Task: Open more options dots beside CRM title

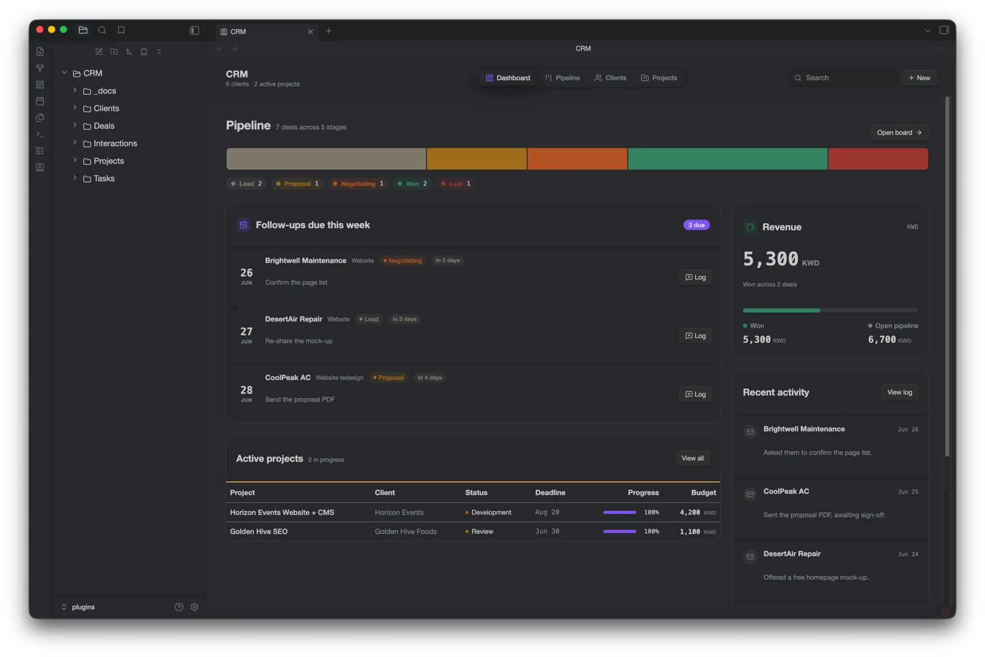Action: click(x=937, y=48)
